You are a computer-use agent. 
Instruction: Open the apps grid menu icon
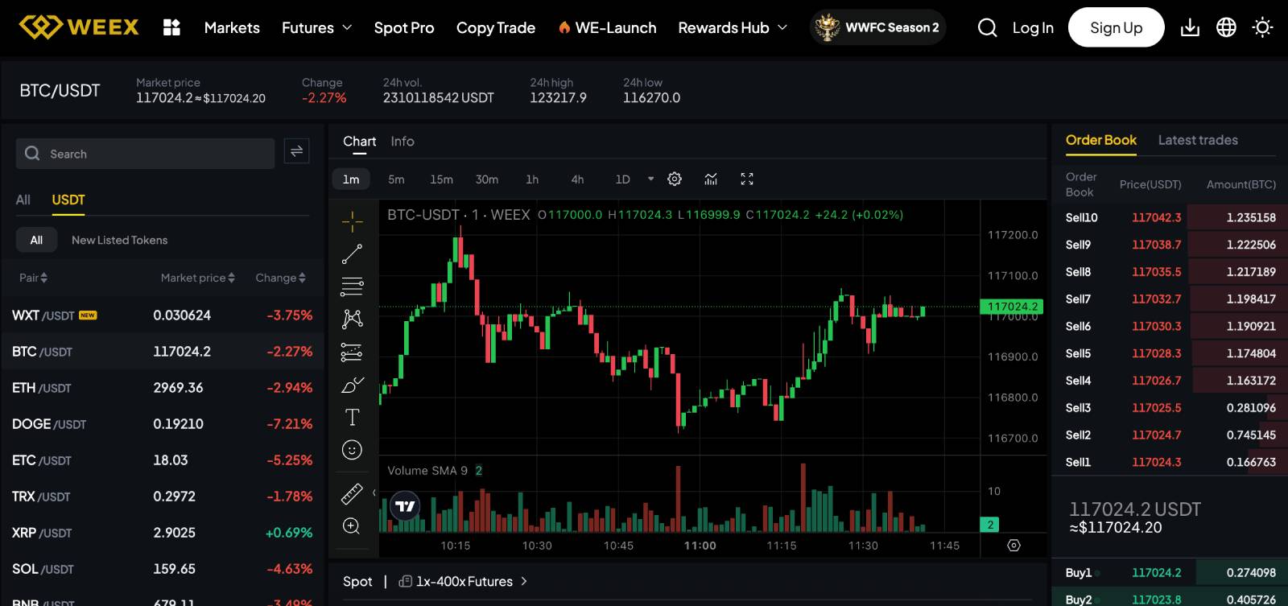tap(171, 27)
